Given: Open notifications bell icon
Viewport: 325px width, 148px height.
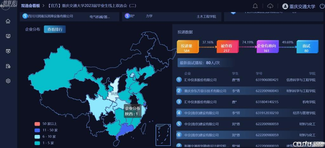Looking at the screenshot, I should click(x=255, y=6).
